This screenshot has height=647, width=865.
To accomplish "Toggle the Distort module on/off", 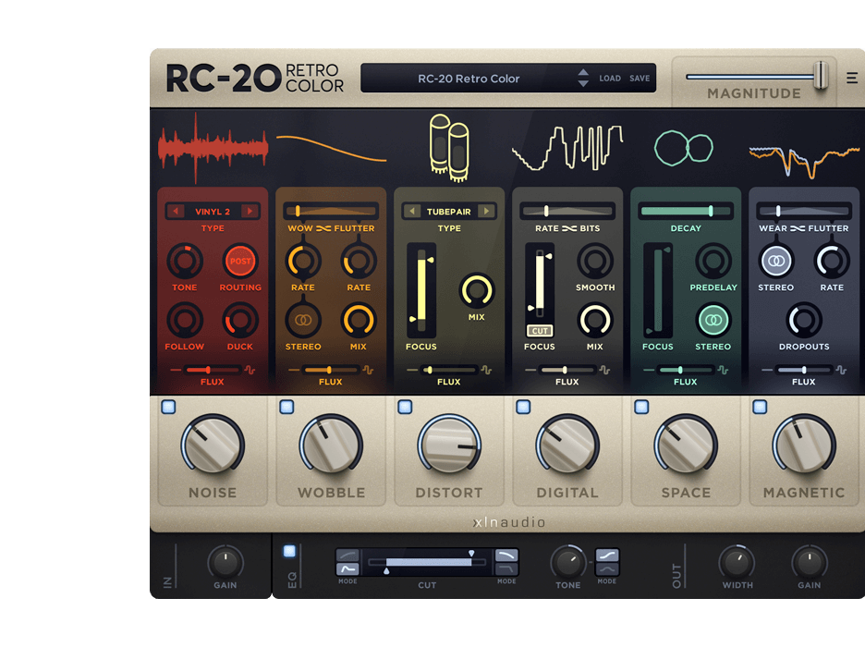I will (x=405, y=407).
